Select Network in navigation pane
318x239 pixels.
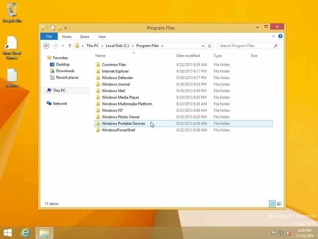click(x=60, y=103)
